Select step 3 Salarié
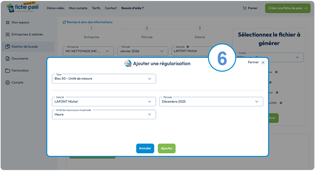 point(200,28)
